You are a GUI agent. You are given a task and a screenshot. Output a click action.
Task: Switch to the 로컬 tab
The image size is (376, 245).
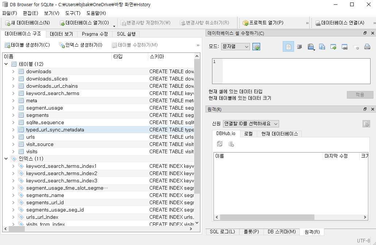pyautogui.click(x=248, y=134)
